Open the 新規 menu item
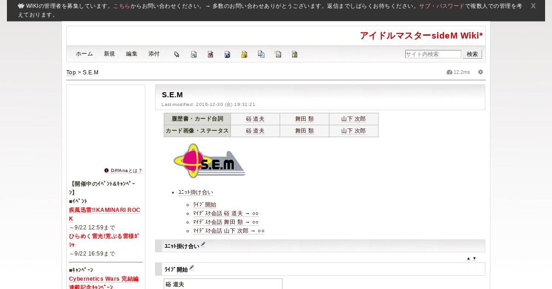Screen dimensions: 552x289 (x=109, y=54)
